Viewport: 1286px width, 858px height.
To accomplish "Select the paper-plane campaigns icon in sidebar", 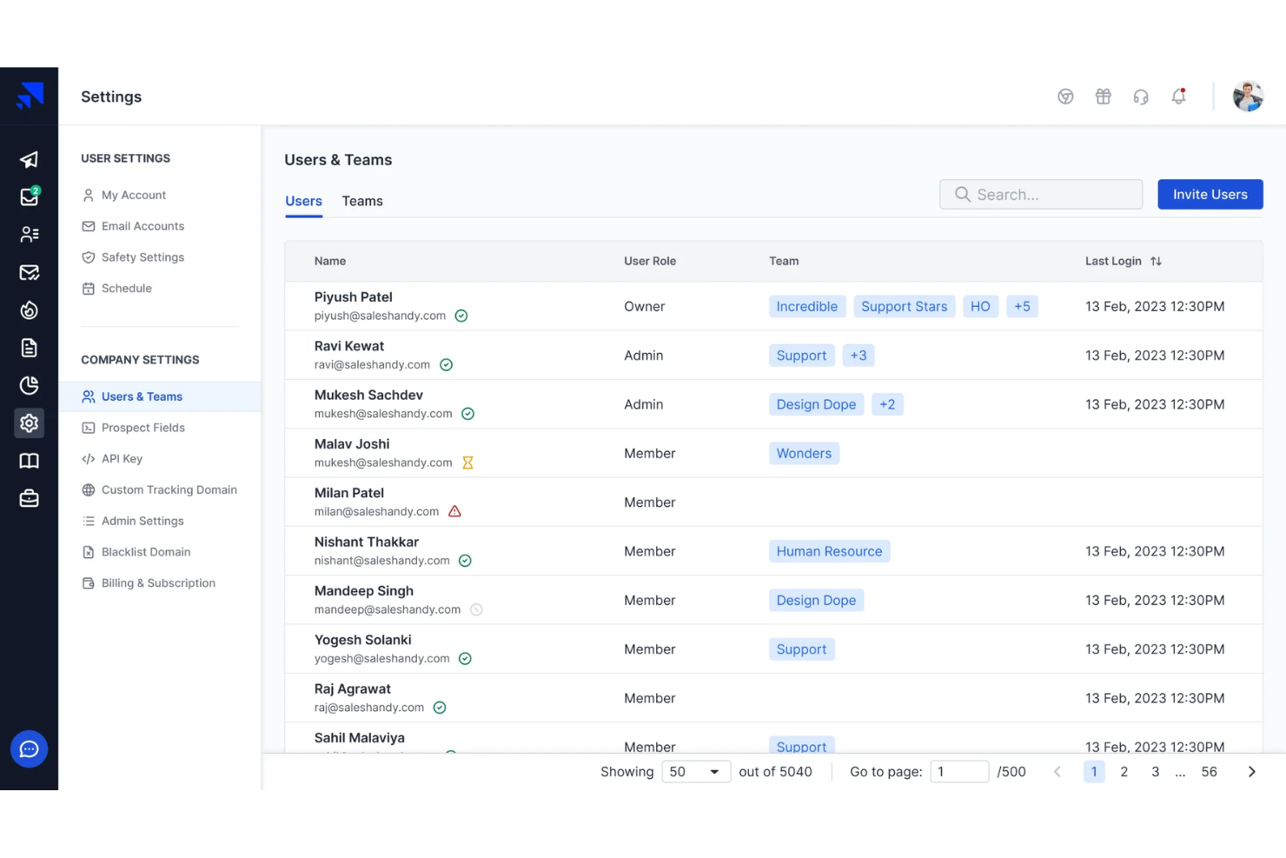I will coord(29,159).
